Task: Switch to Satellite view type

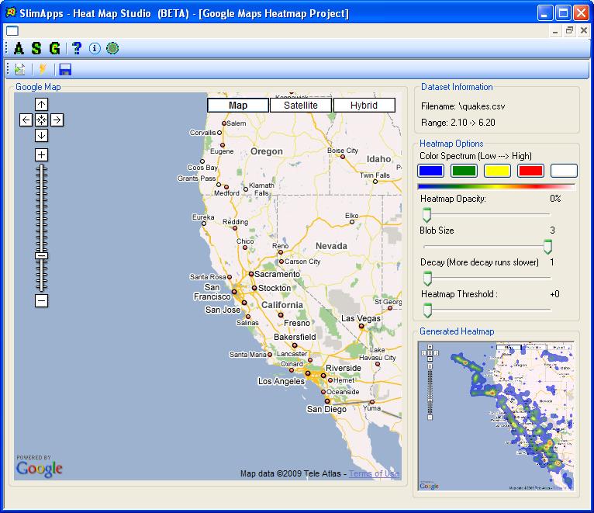Action: [x=301, y=105]
